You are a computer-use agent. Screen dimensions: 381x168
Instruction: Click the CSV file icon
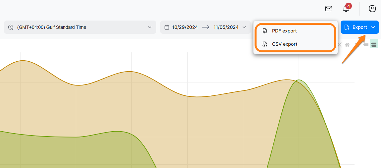pos(265,44)
